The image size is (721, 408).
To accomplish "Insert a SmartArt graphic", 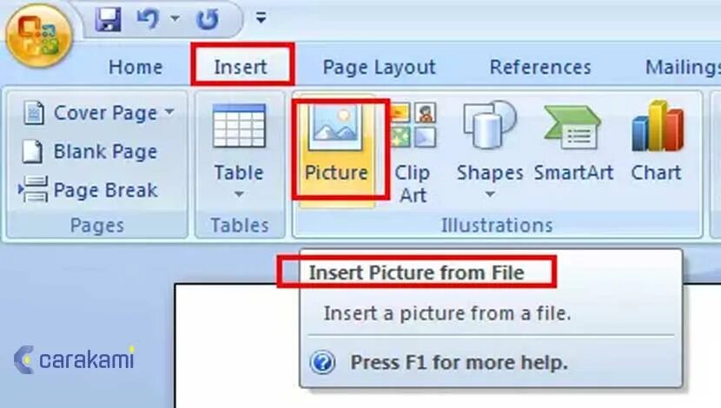I will (573, 143).
